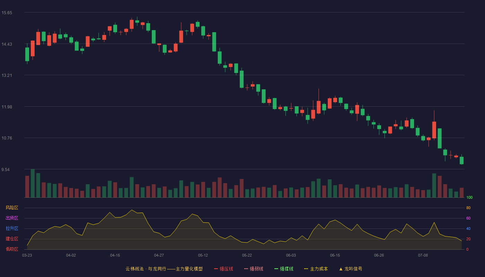
Task: Click the 低吸区 zone label
Action: (12, 249)
